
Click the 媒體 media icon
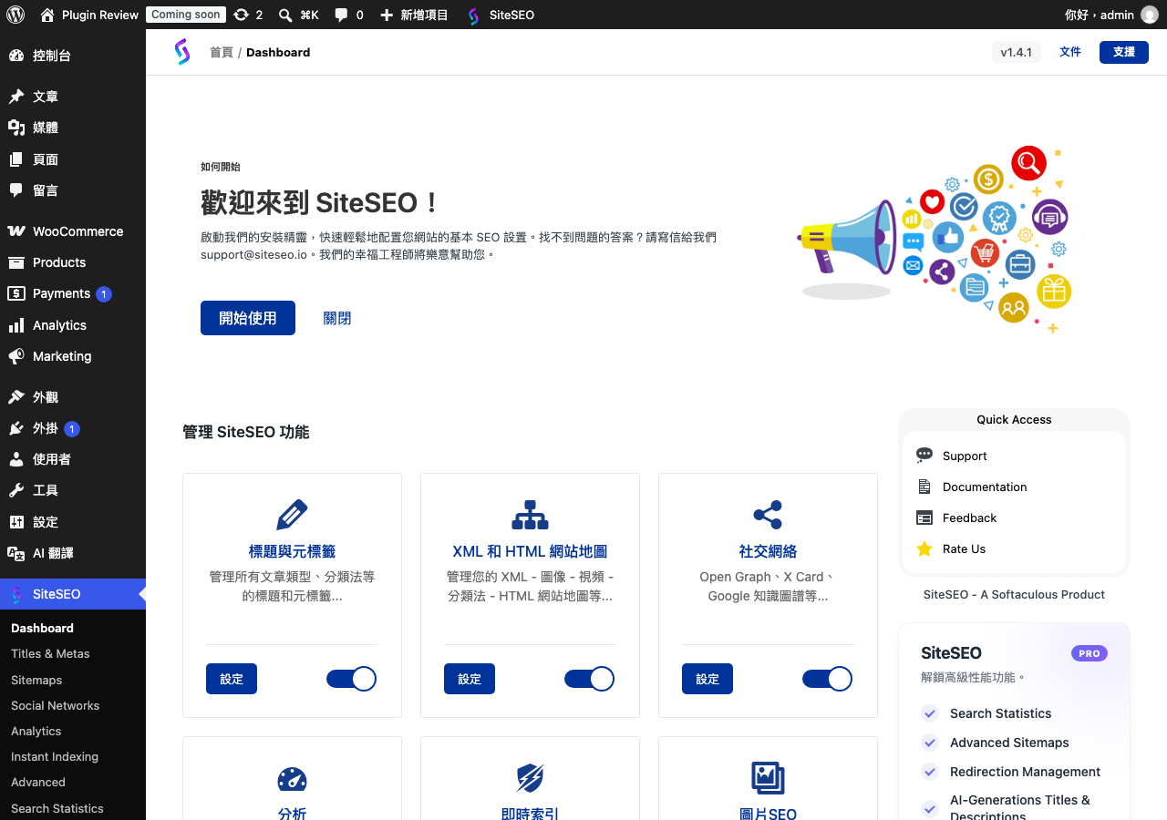pyautogui.click(x=16, y=128)
